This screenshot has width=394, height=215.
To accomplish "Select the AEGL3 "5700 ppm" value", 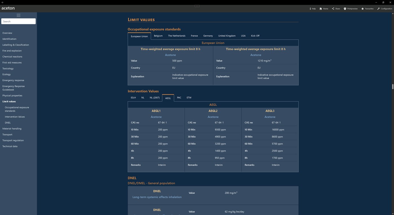I will pos(277,144).
